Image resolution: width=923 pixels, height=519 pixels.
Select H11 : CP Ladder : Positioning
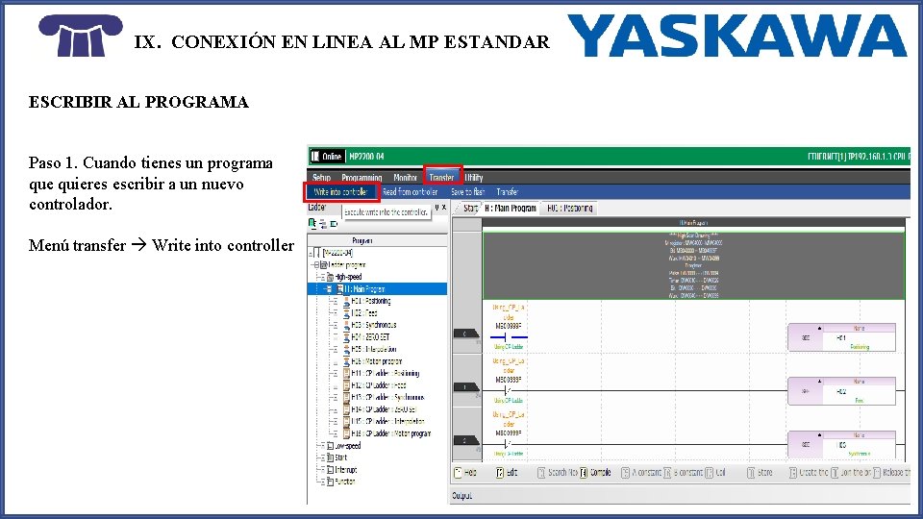pyautogui.click(x=385, y=374)
